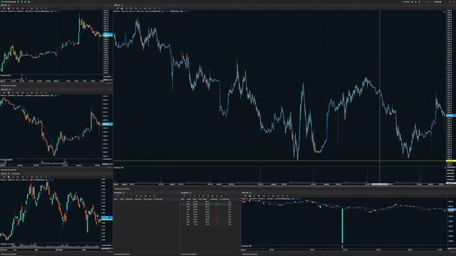456x256 pixels.
Task: Select the pencil drawing tool in the bottom-right chart toolbar
Action: tap(245, 196)
